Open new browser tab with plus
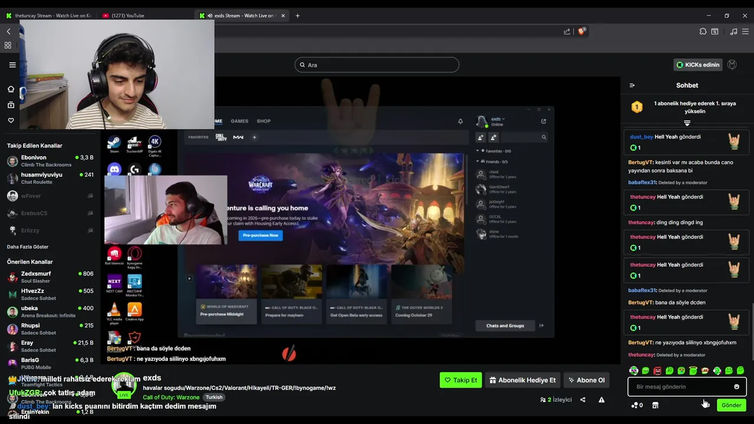This screenshot has height=424, width=754. (x=297, y=15)
